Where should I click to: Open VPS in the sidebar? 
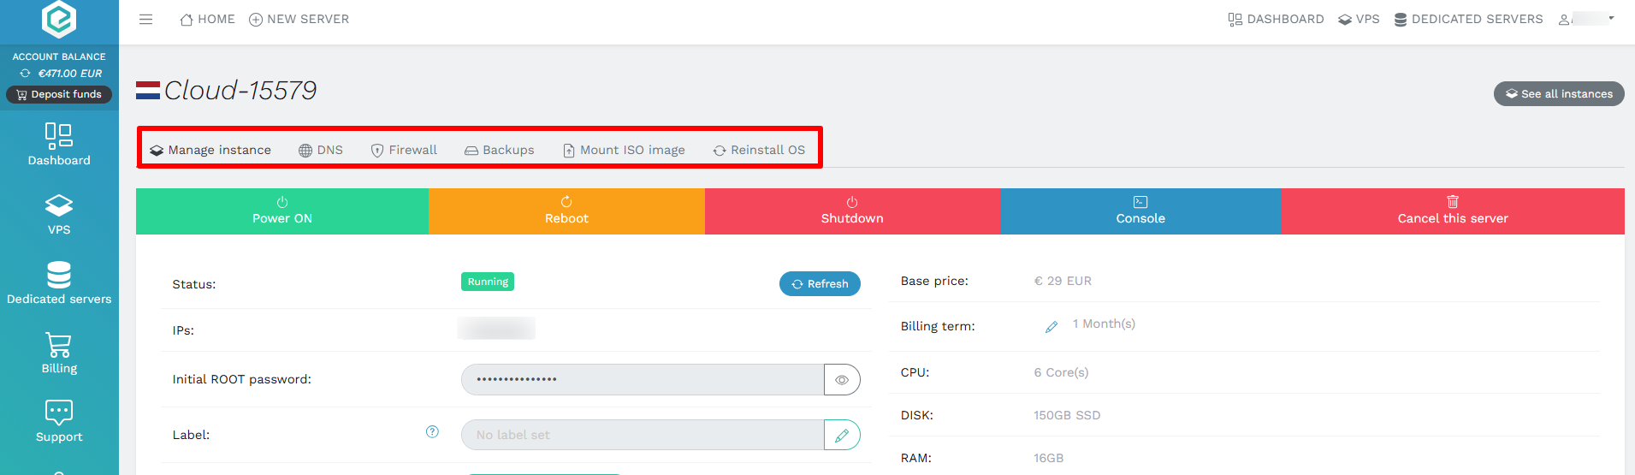pyautogui.click(x=59, y=214)
